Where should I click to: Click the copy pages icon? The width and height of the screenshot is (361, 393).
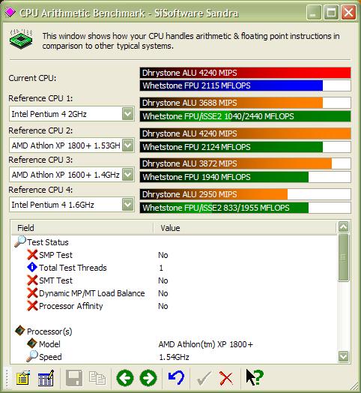97,378
